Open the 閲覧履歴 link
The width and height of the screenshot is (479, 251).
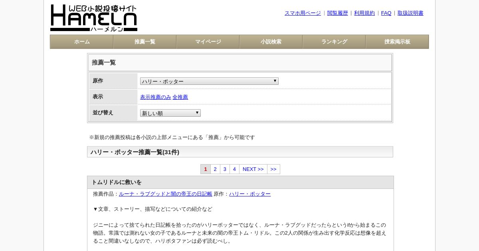click(338, 13)
